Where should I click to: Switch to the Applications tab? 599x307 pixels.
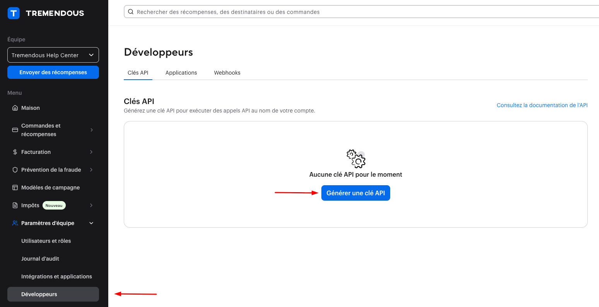click(x=181, y=73)
